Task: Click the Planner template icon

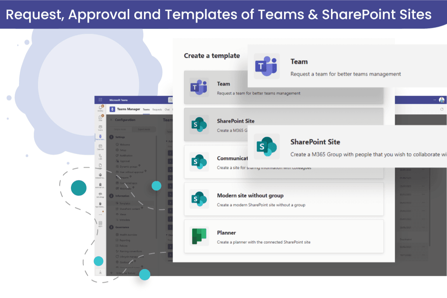Action: pyautogui.click(x=199, y=236)
